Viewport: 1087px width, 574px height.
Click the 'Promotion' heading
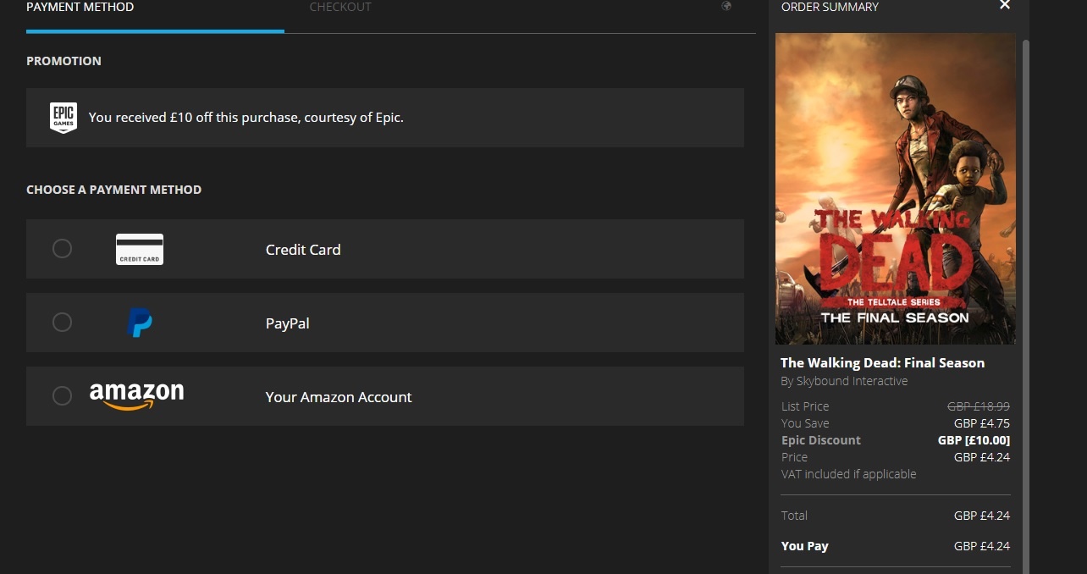coord(63,61)
